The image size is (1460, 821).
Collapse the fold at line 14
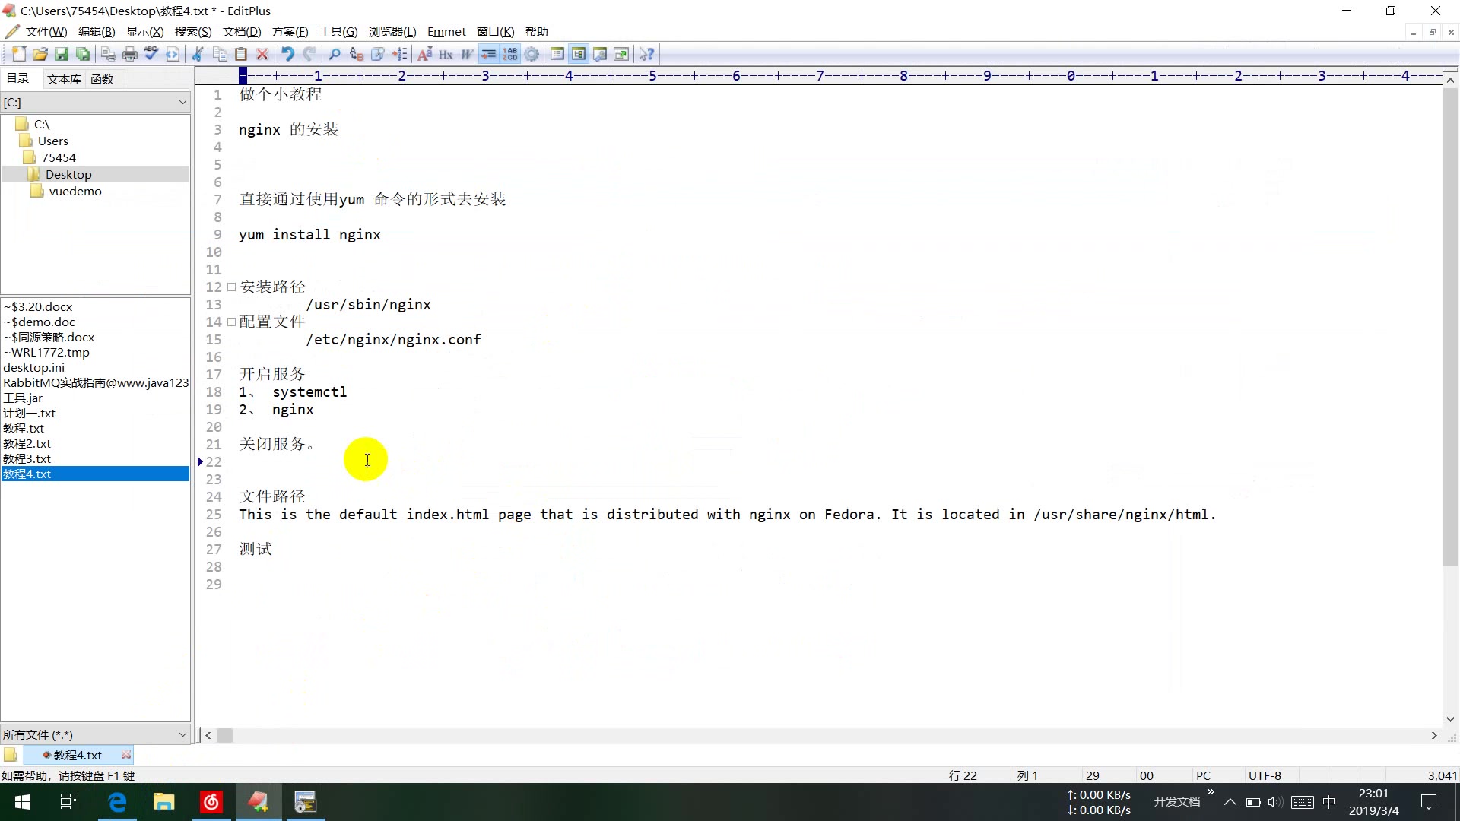(231, 322)
